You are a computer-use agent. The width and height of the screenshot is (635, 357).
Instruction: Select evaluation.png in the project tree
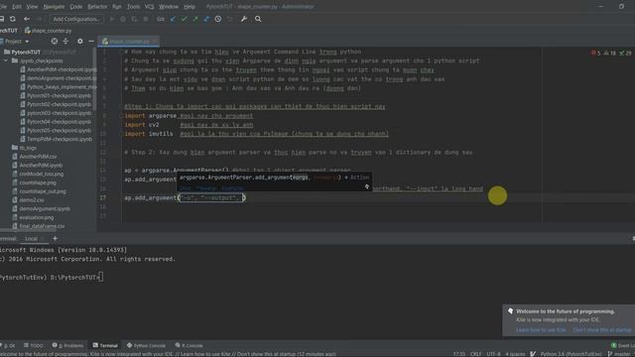coord(33,217)
